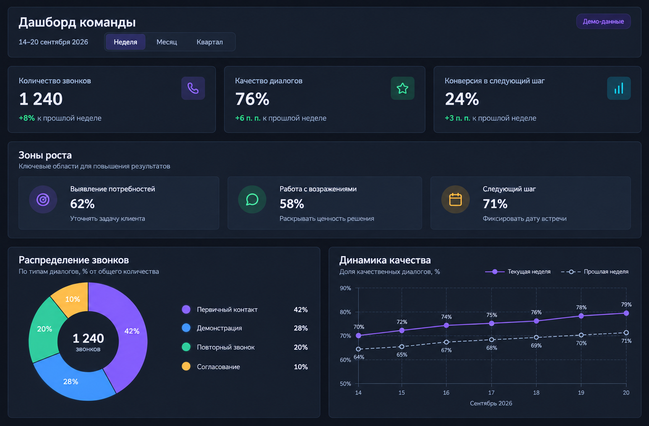Click the Динамика качества chart title
Viewport: 649px width, 426px height.
point(385,260)
